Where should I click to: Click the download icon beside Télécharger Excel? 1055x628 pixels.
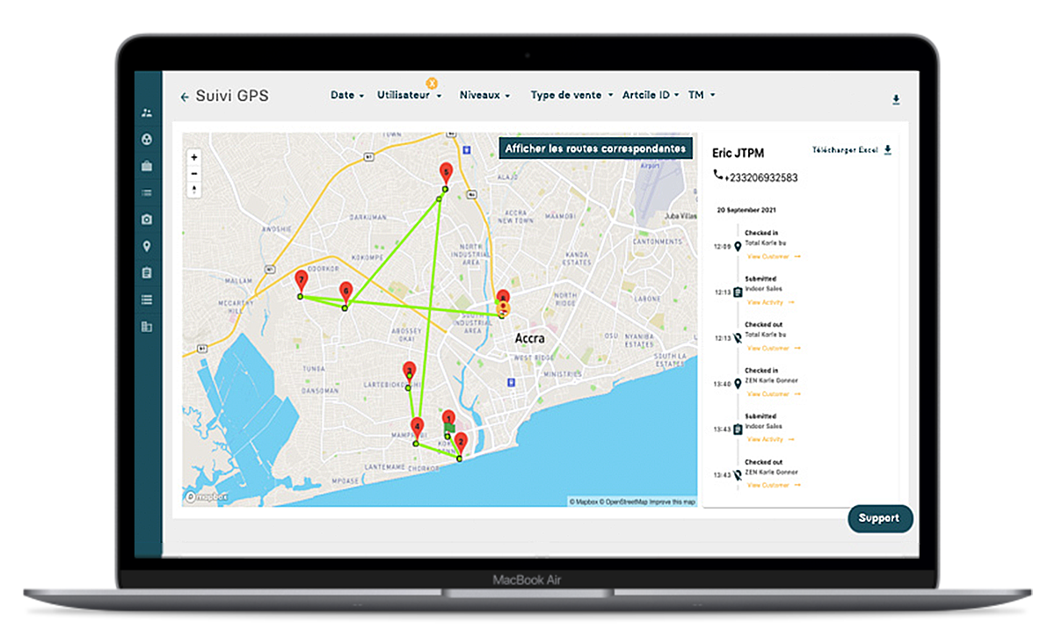click(x=887, y=150)
